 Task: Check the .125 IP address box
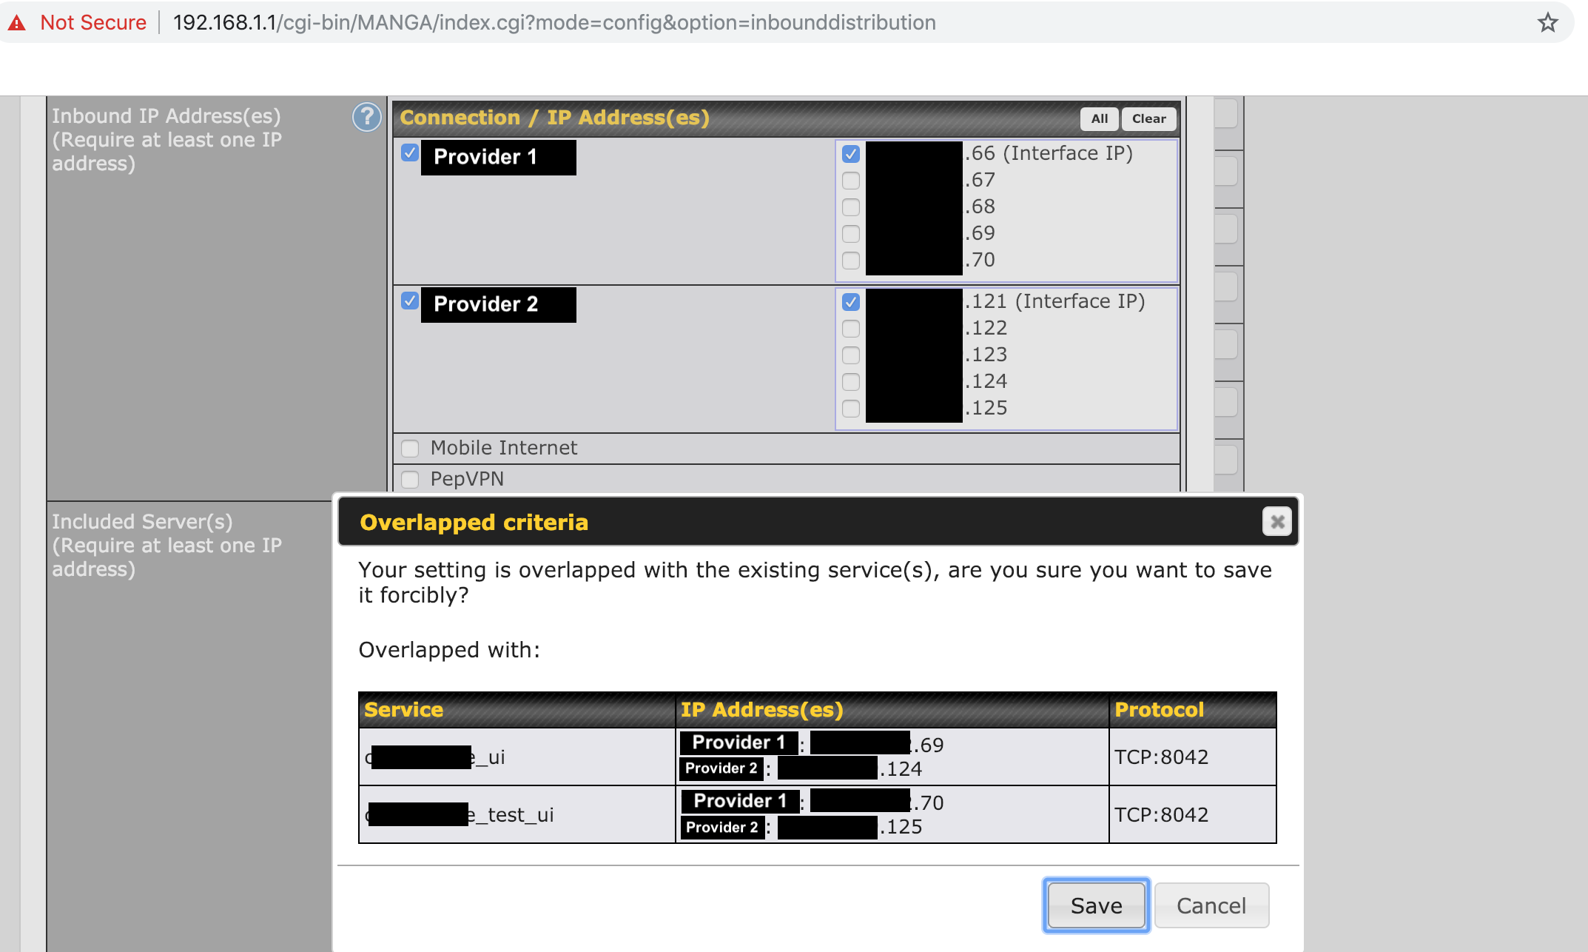tap(851, 409)
